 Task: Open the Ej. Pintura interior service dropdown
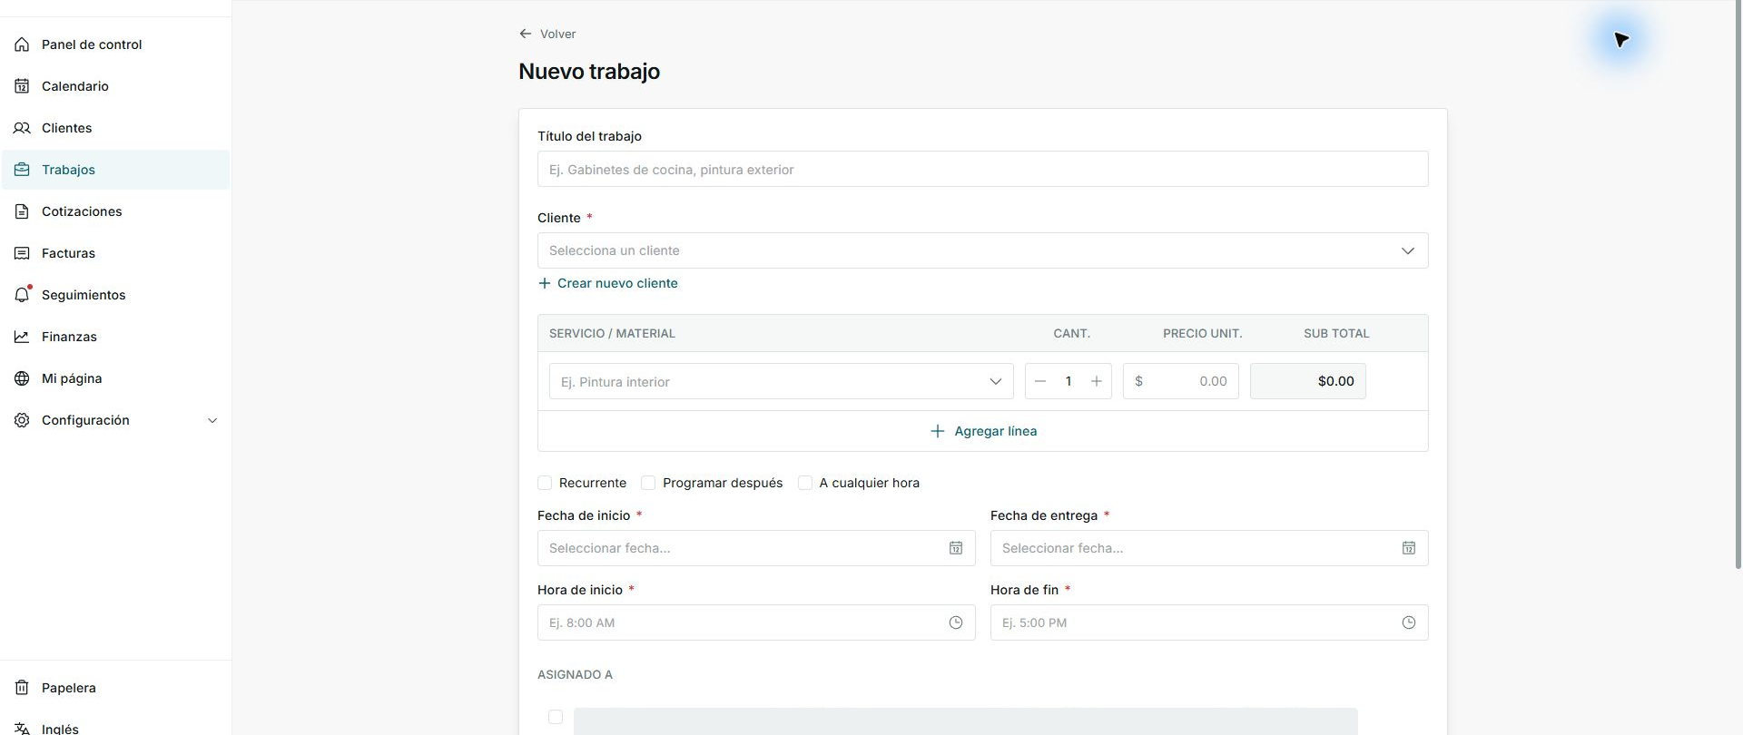[781, 381]
